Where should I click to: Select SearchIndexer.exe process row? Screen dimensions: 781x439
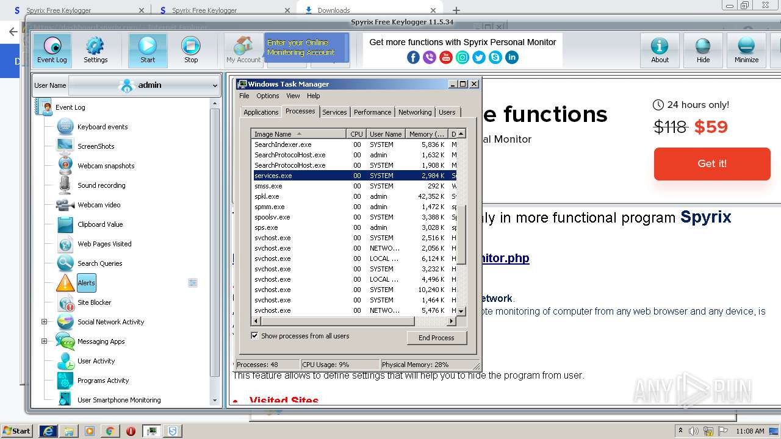355,145
